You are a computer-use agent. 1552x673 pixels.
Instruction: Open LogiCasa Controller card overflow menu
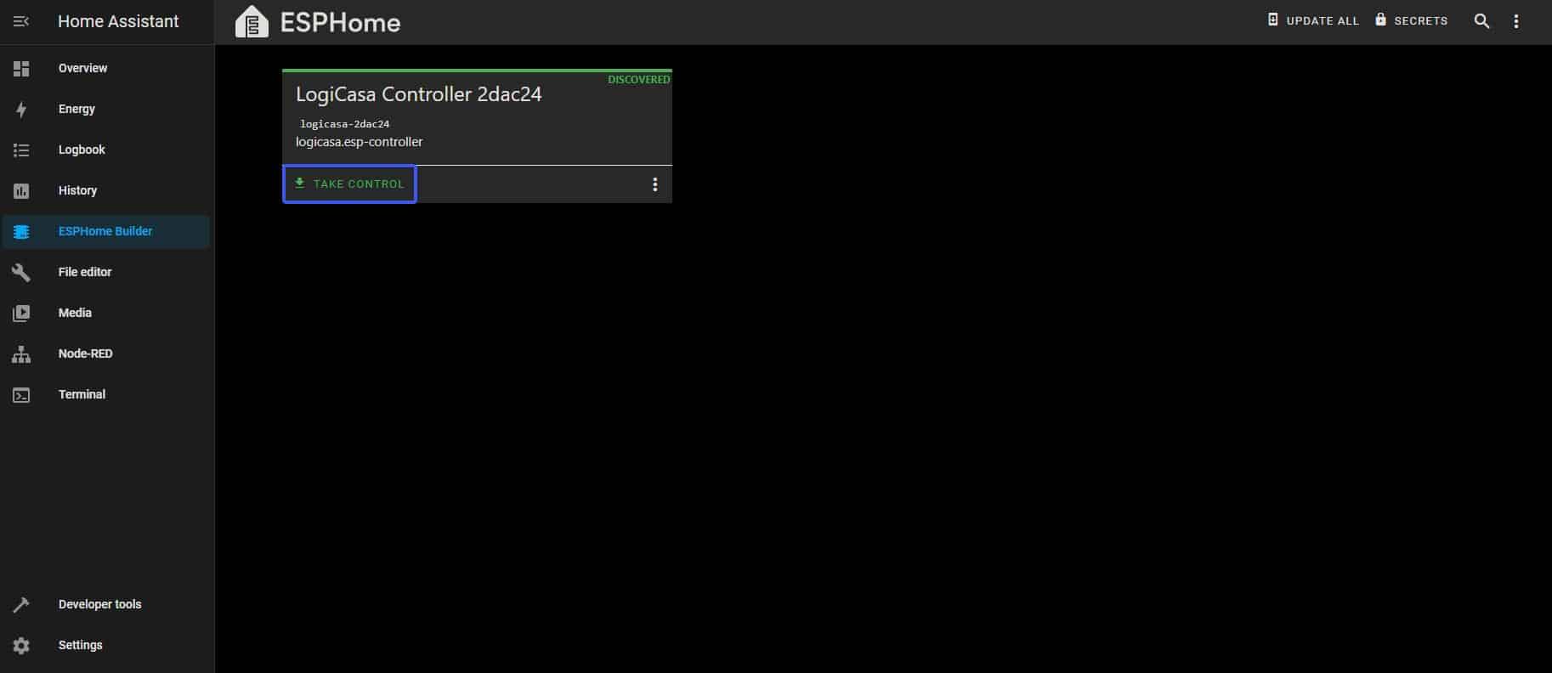[x=654, y=184]
